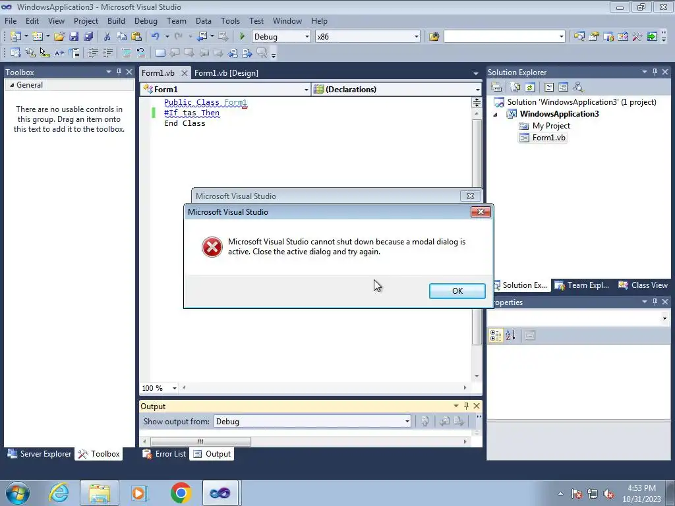Select the Solution 'WindowsApplication3' node
Screen dimensions: 675x506
click(x=575, y=102)
